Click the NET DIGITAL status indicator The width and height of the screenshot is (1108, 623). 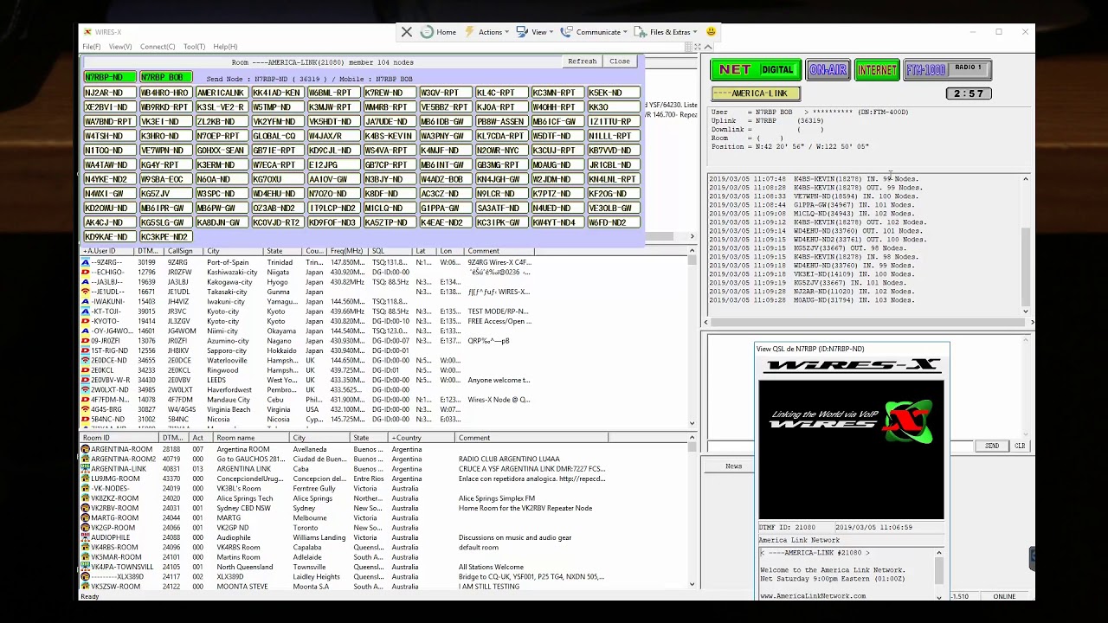click(756, 69)
